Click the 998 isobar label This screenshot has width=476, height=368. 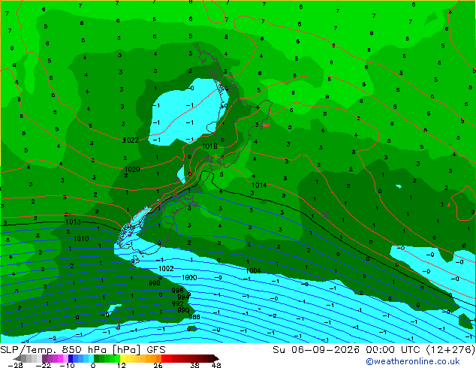(x=155, y=283)
